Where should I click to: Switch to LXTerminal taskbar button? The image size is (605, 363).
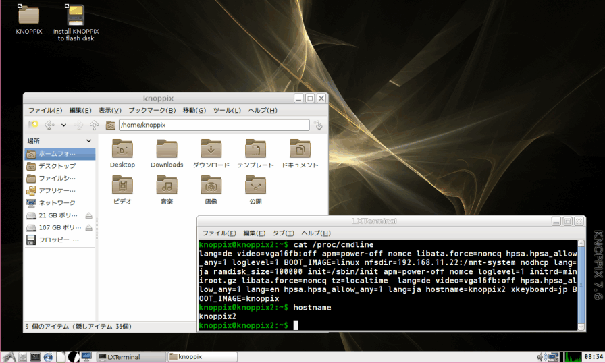[x=131, y=357]
